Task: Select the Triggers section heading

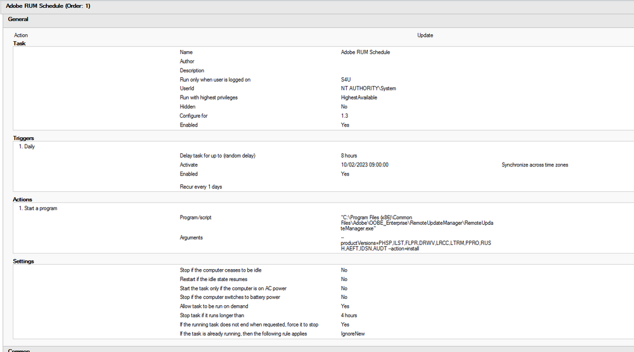Action: point(23,138)
